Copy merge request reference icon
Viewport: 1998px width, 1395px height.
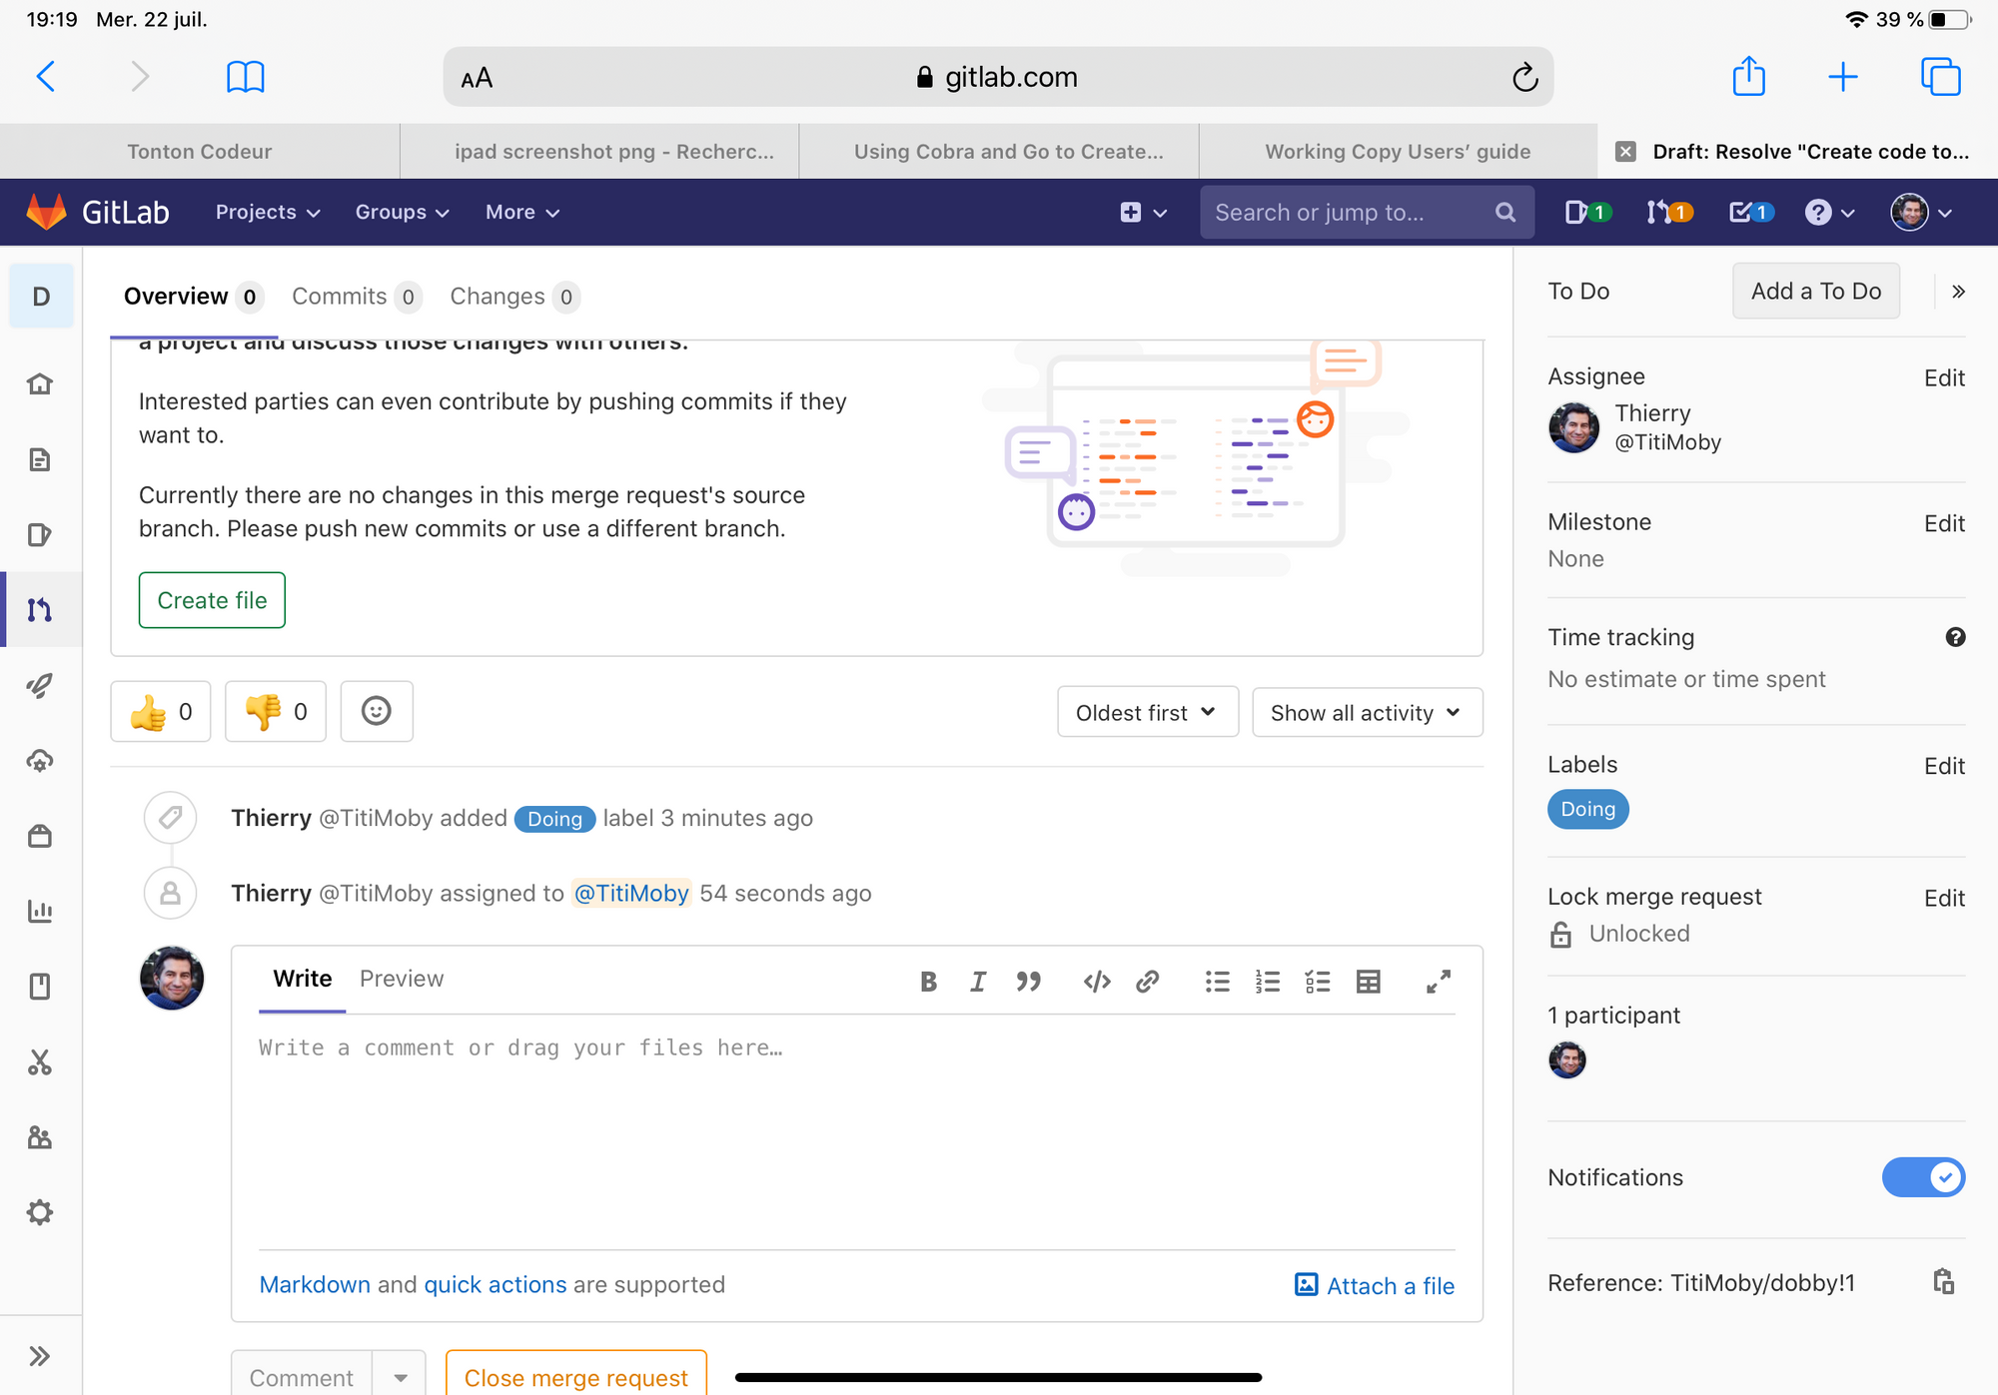click(1943, 1282)
